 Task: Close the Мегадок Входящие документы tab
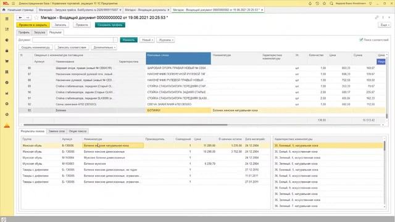pos(168,10)
